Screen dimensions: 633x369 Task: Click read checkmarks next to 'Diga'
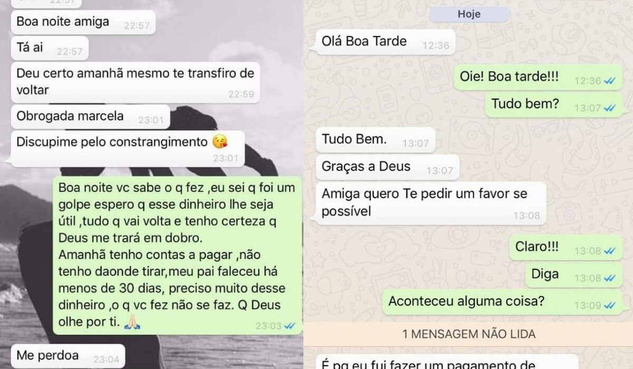pyautogui.click(x=610, y=278)
